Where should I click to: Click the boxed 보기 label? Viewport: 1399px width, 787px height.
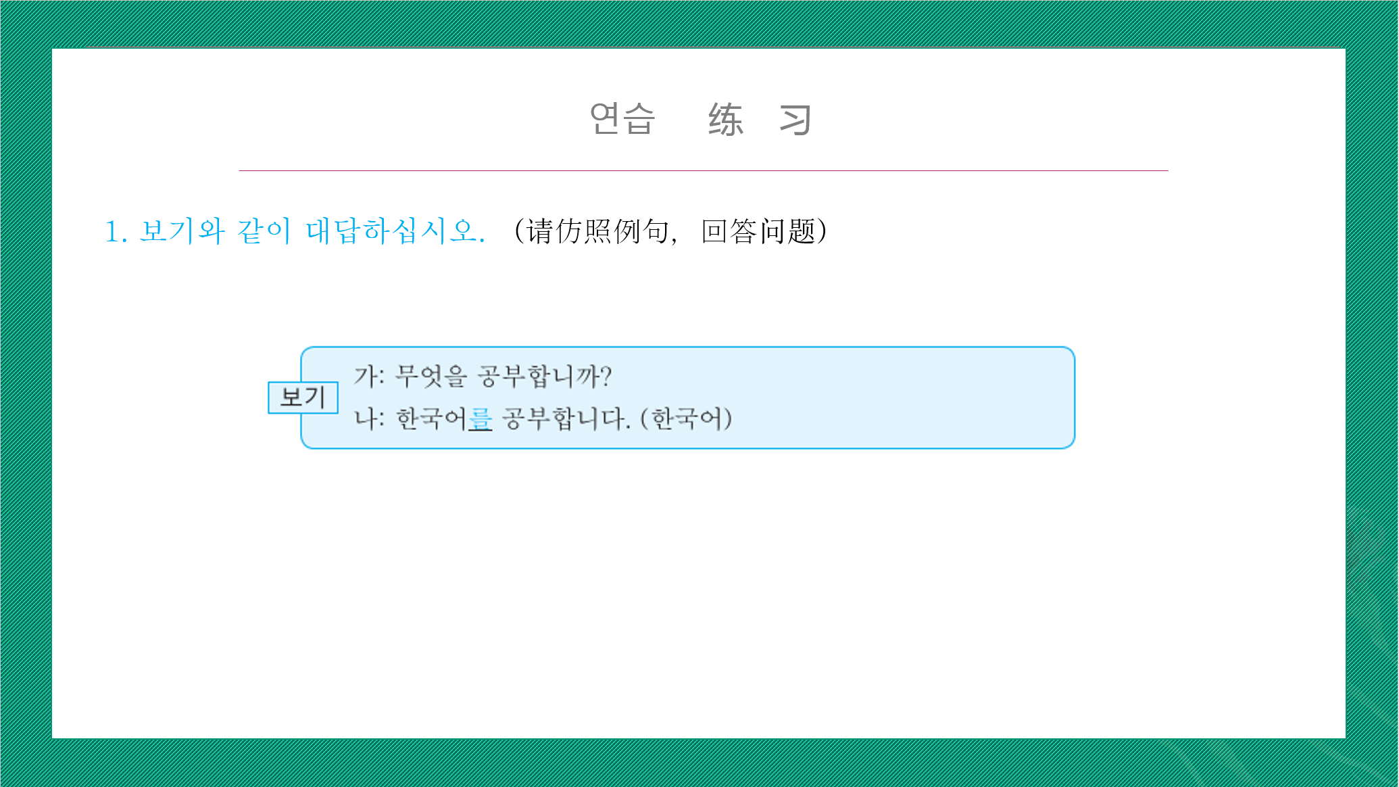(303, 397)
